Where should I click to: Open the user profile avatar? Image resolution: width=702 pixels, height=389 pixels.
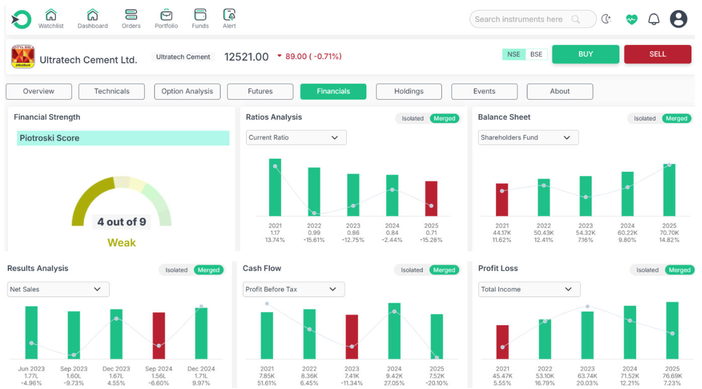click(678, 20)
